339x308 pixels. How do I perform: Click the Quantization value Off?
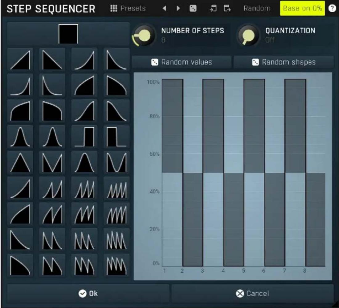(x=270, y=40)
